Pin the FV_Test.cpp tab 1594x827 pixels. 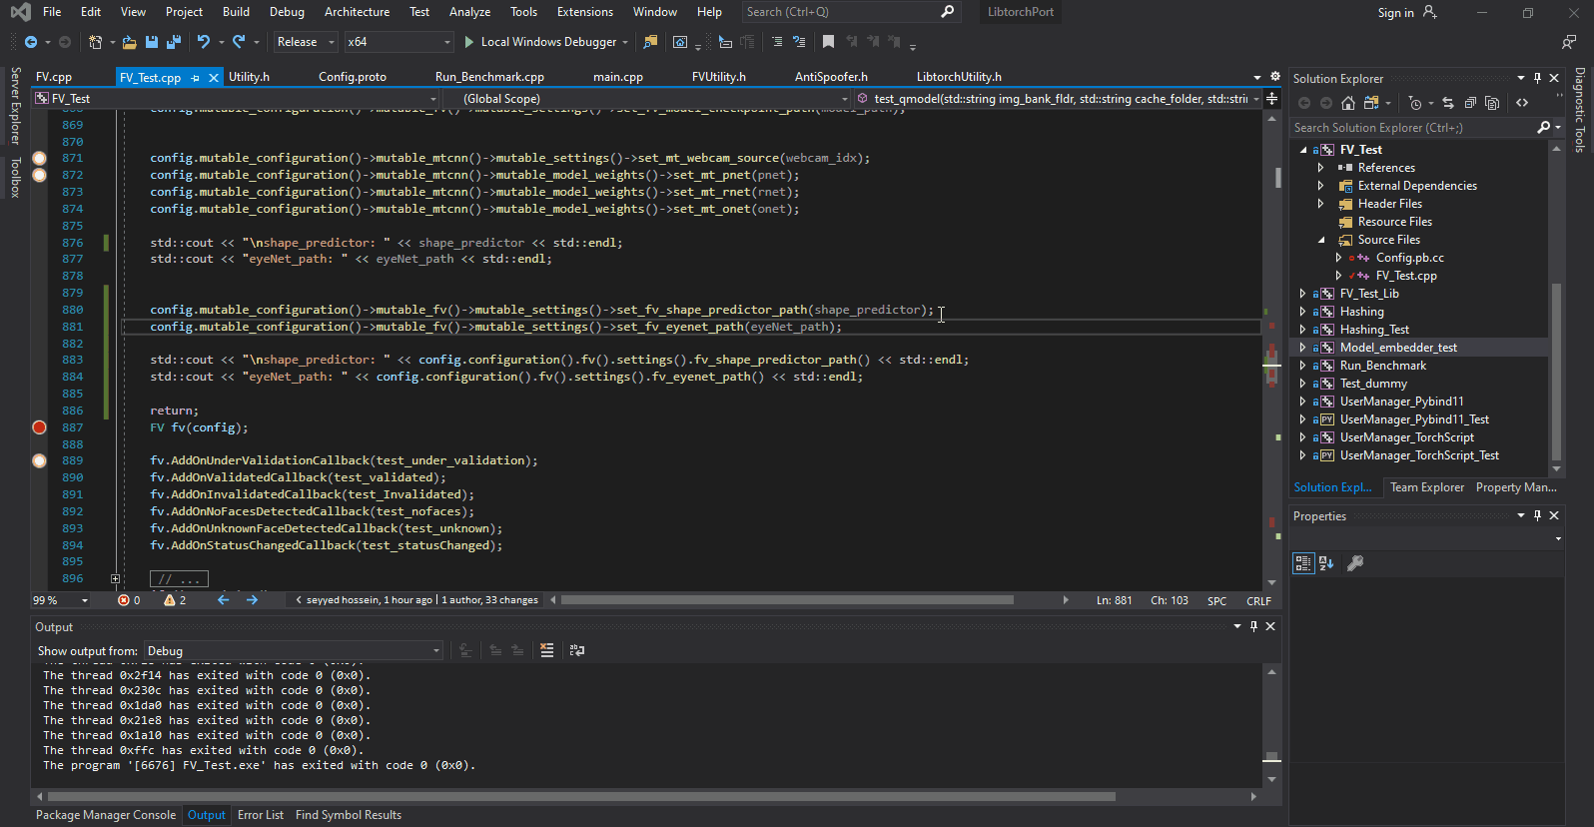(x=196, y=78)
